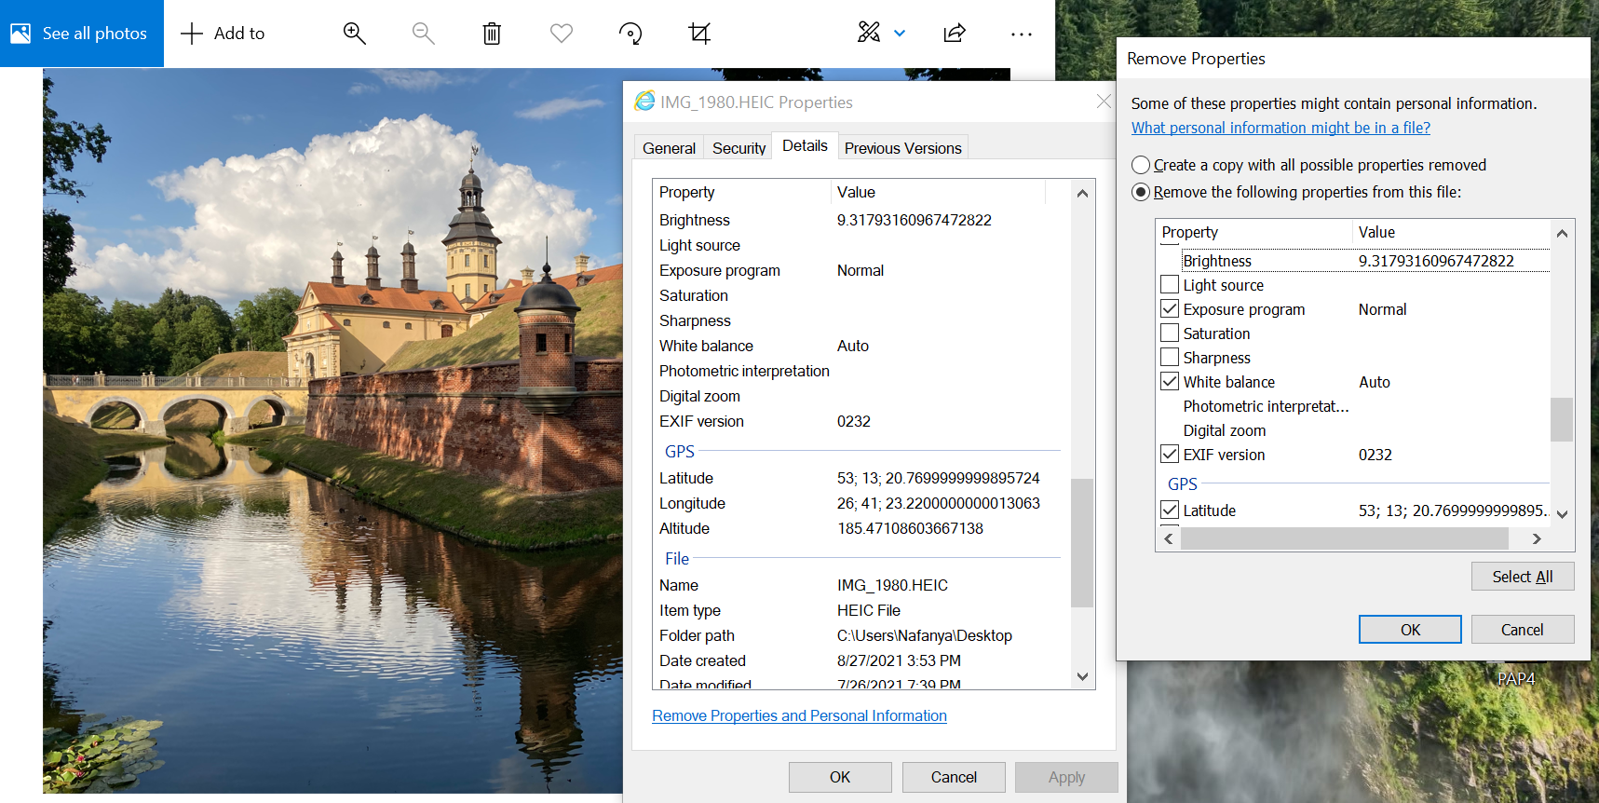This screenshot has height=803, width=1599.
Task: Uncheck the Exposure program checkbox
Action: [x=1170, y=309]
